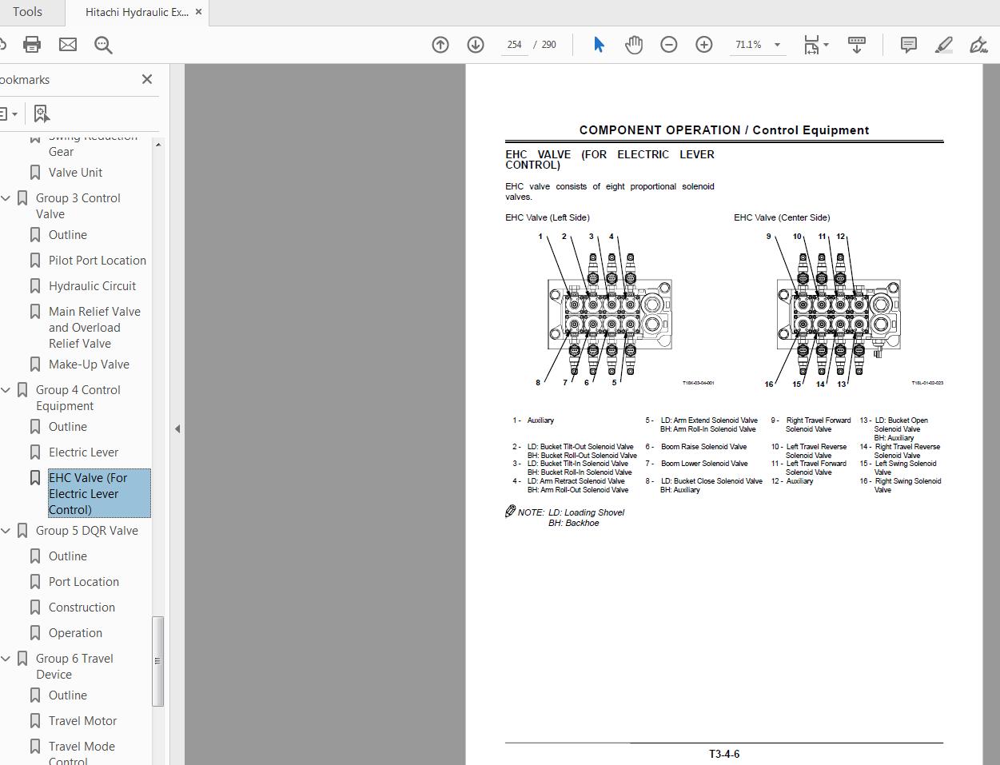Select the Highlight pen tool
This screenshot has width=1000, height=765.
click(x=944, y=45)
